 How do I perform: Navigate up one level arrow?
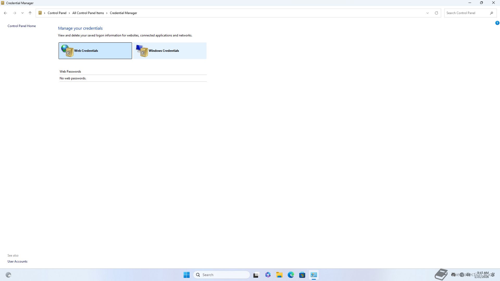[30, 13]
